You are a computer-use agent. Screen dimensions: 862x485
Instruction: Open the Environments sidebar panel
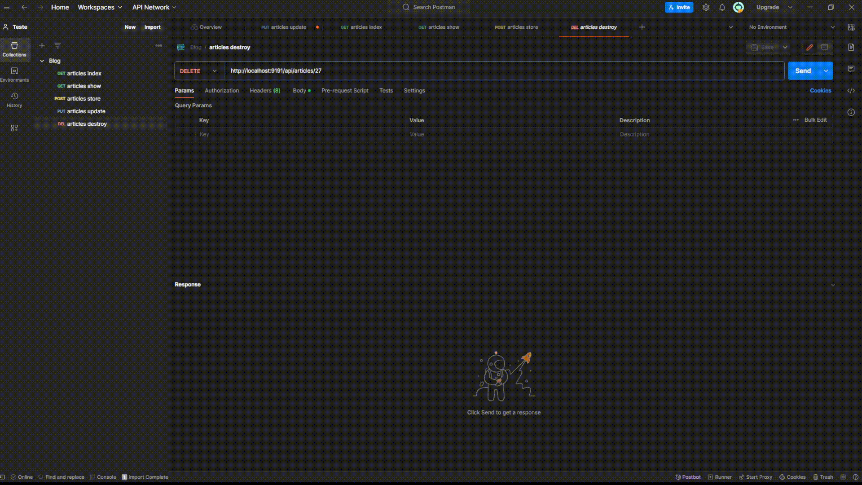tap(14, 74)
